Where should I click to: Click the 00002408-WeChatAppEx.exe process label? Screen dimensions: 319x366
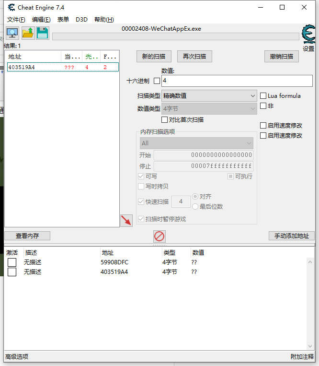161,29
